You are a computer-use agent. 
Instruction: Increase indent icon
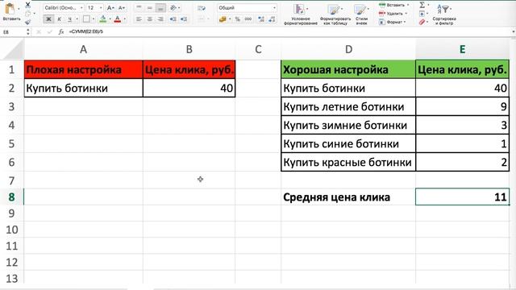coord(184,19)
